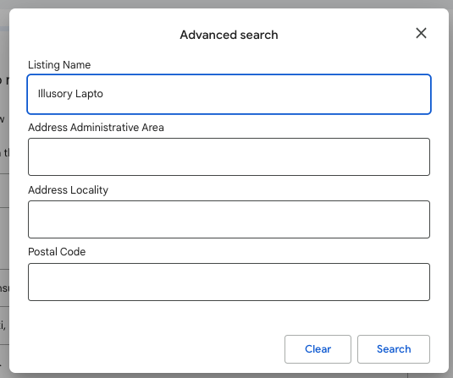
Task: Click the blank gap between Clear and Search
Action: 354,349
